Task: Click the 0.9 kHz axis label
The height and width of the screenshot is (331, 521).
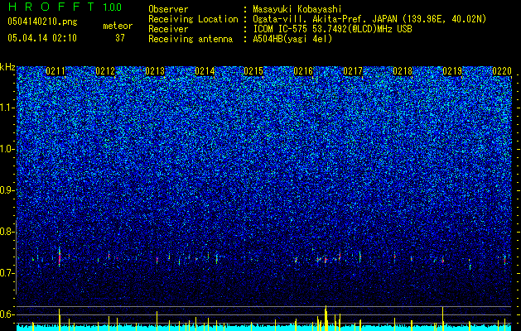Action: [7, 190]
